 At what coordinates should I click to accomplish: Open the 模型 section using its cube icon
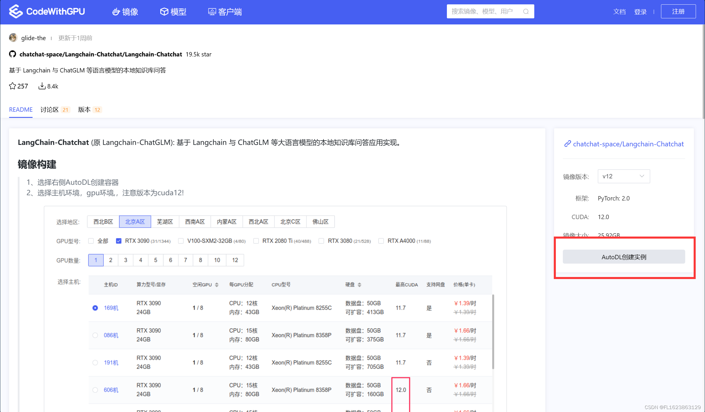165,12
